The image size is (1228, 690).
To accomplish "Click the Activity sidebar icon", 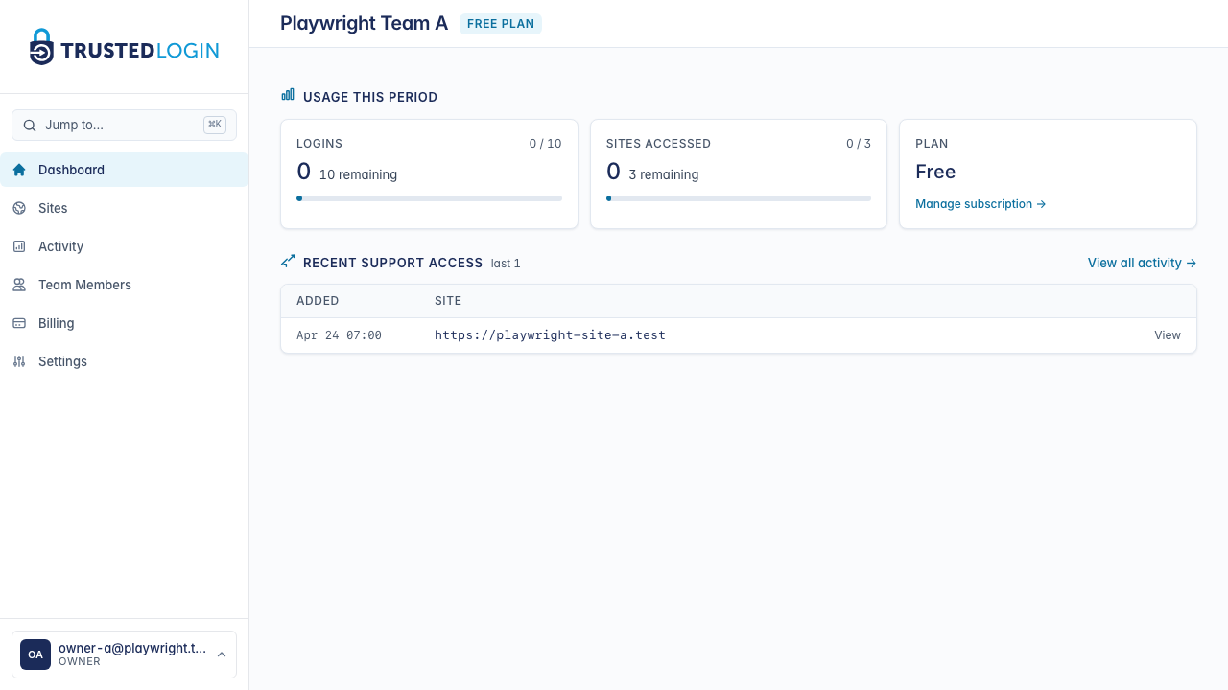I will click(x=18, y=246).
